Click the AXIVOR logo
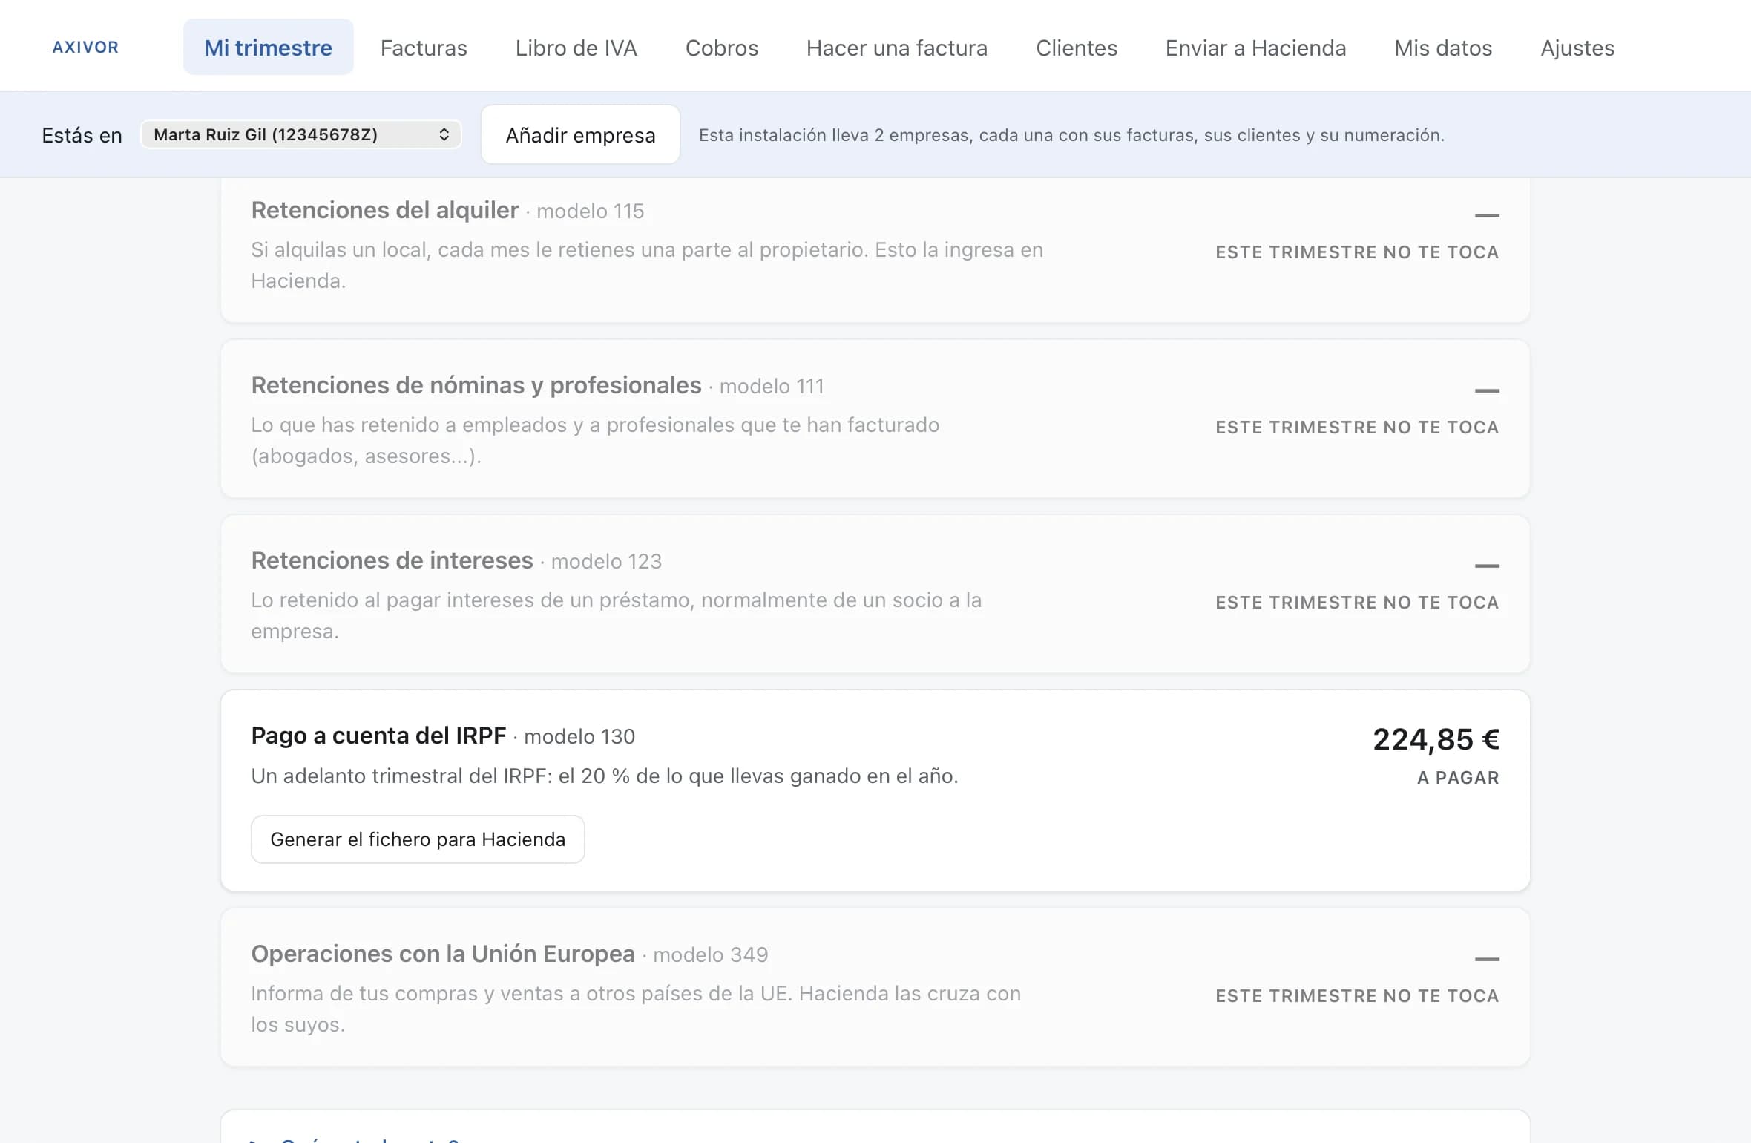1751x1143 pixels. [85, 48]
